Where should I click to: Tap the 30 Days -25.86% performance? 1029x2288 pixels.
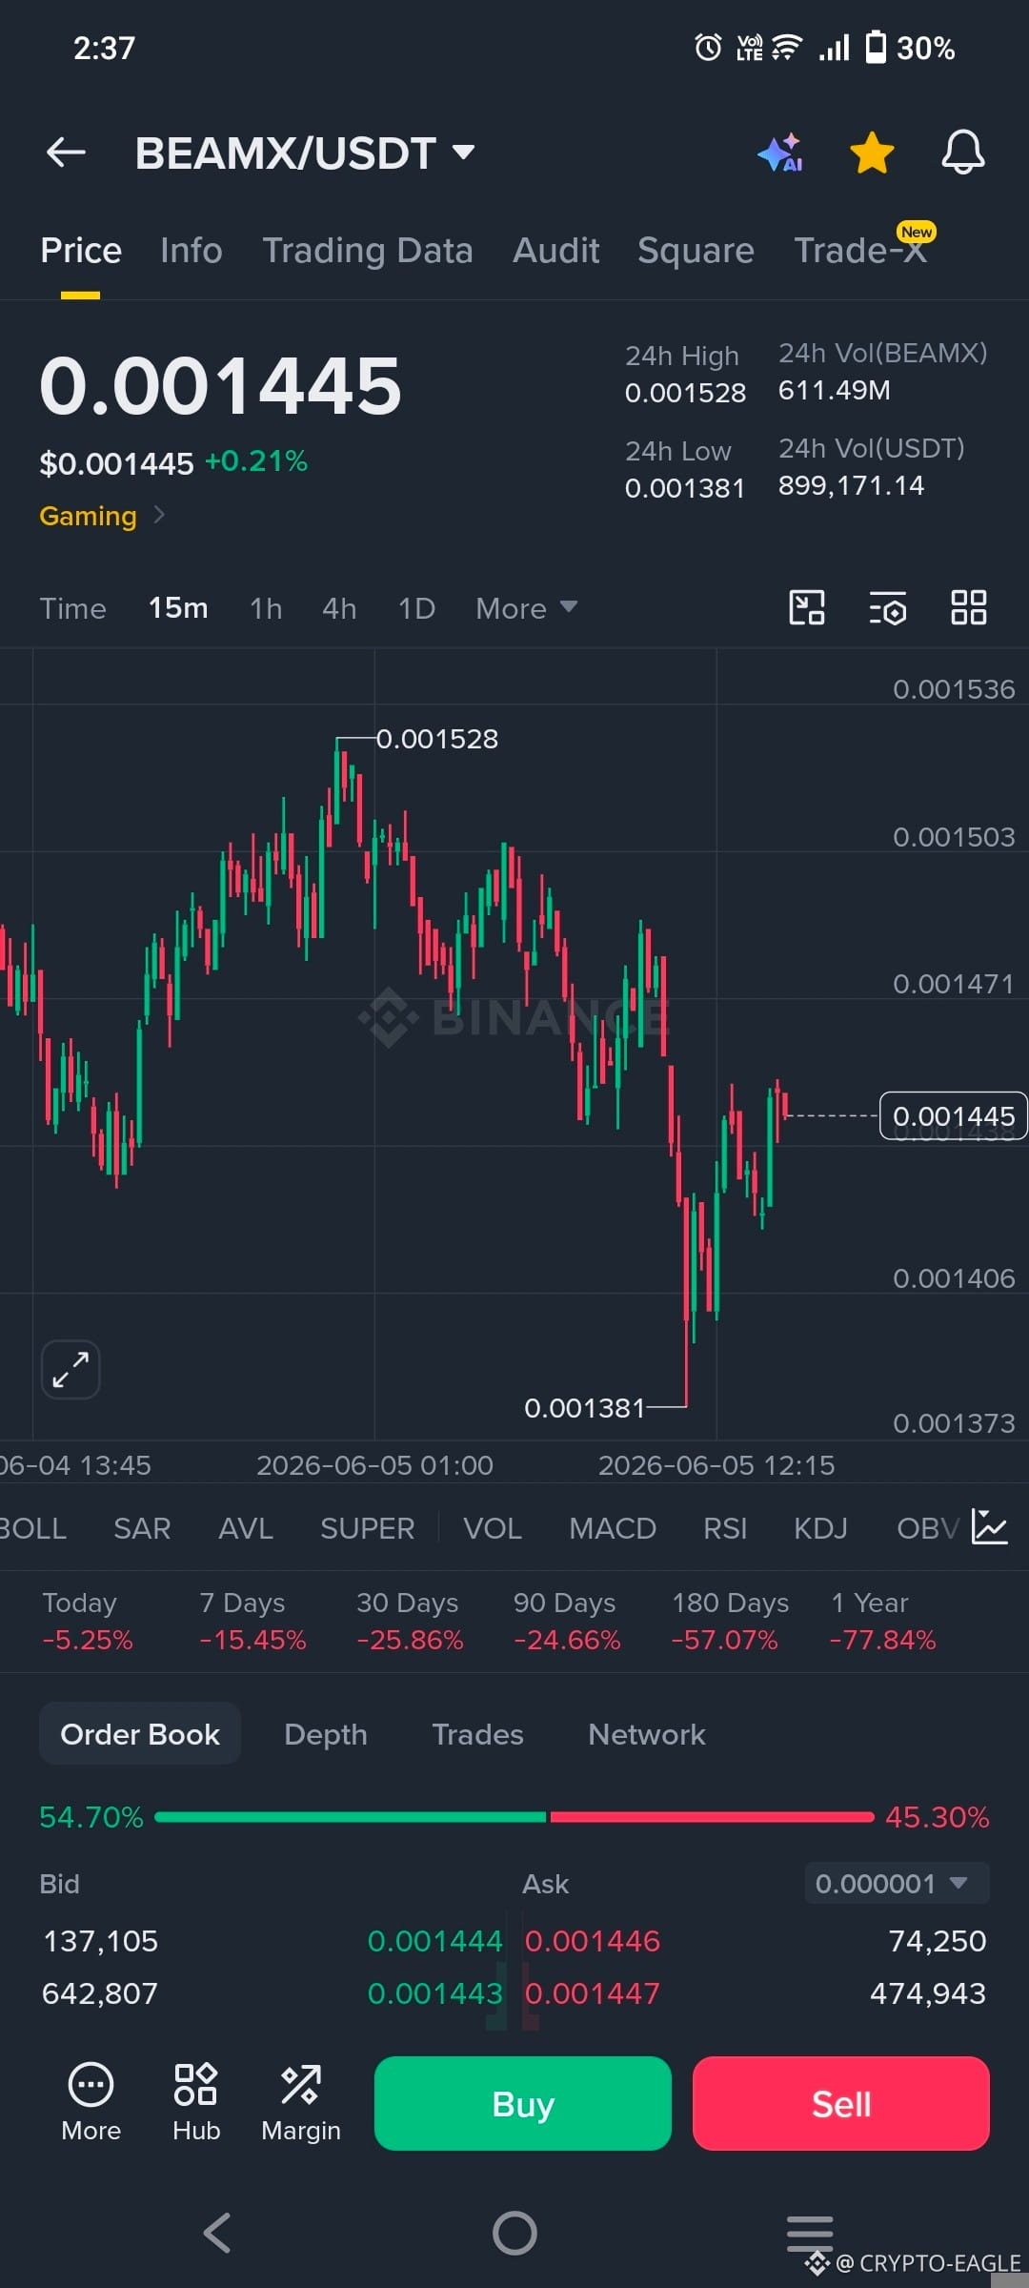(410, 1622)
